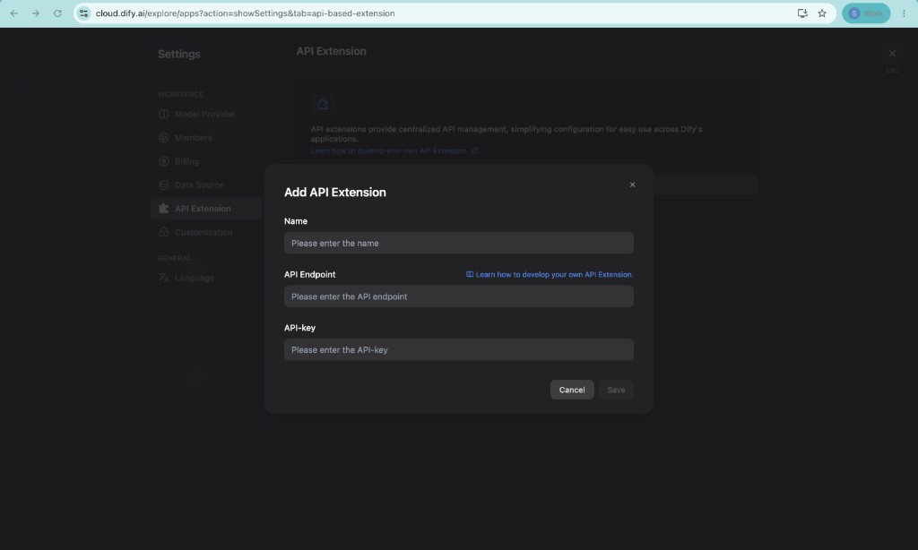Click the puzzle icon above API extension description

tap(323, 104)
